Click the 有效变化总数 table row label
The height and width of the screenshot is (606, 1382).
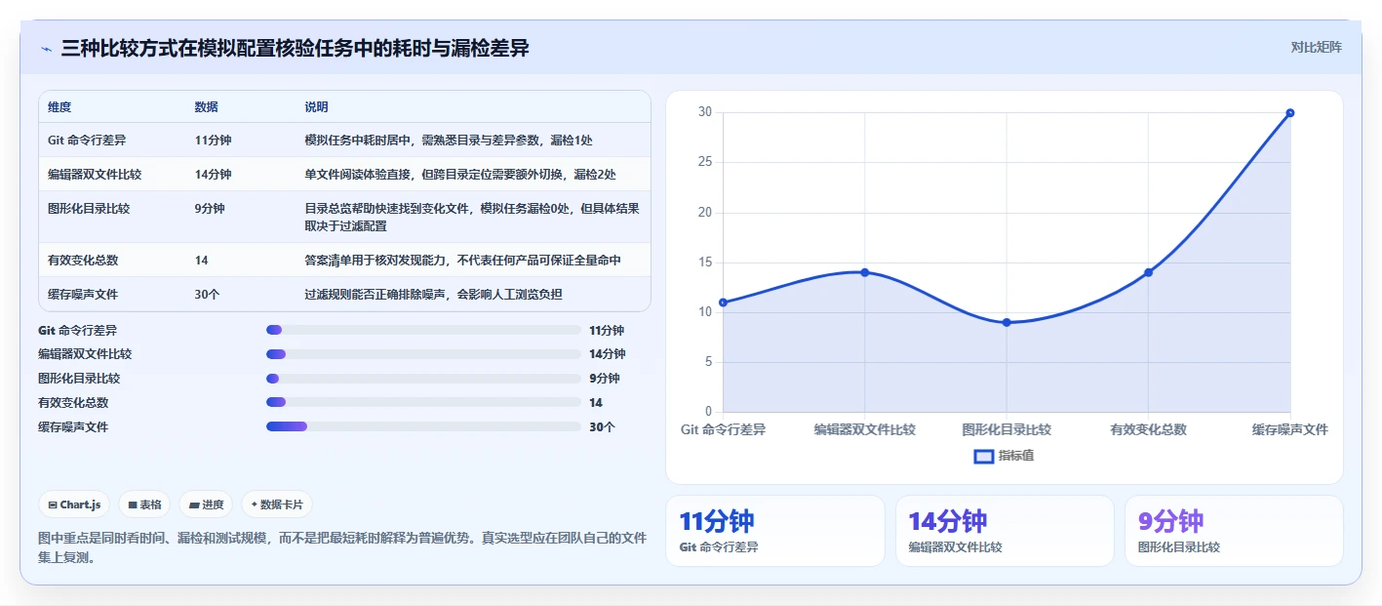point(83,261)
